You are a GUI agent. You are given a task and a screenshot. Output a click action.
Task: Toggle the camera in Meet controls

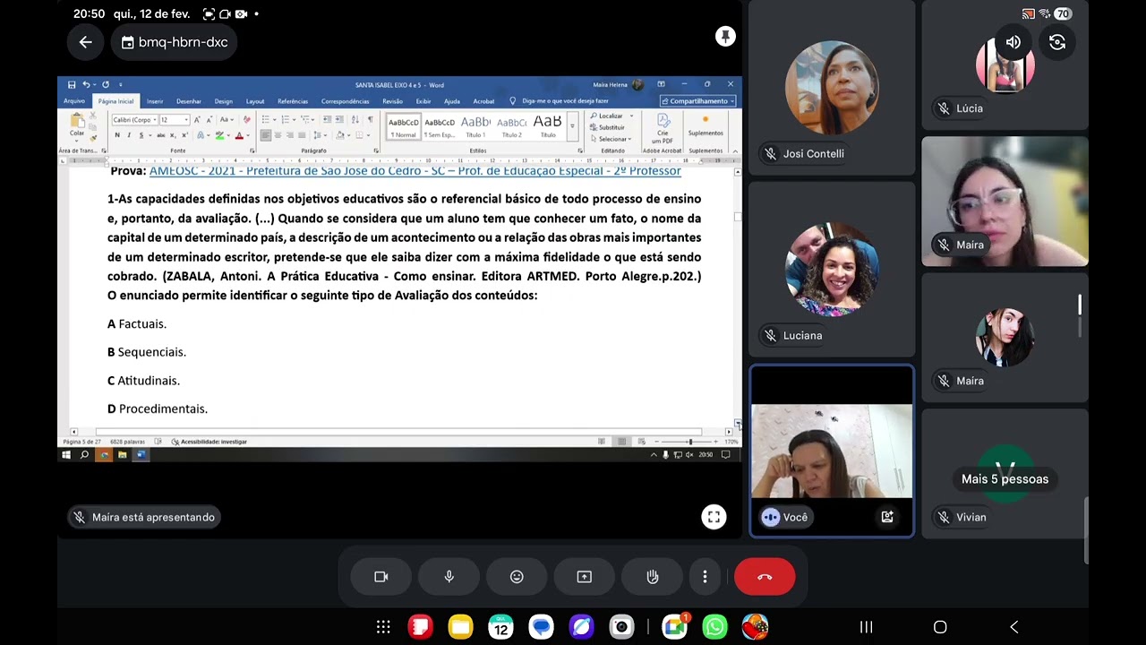(x=381, y=577)
